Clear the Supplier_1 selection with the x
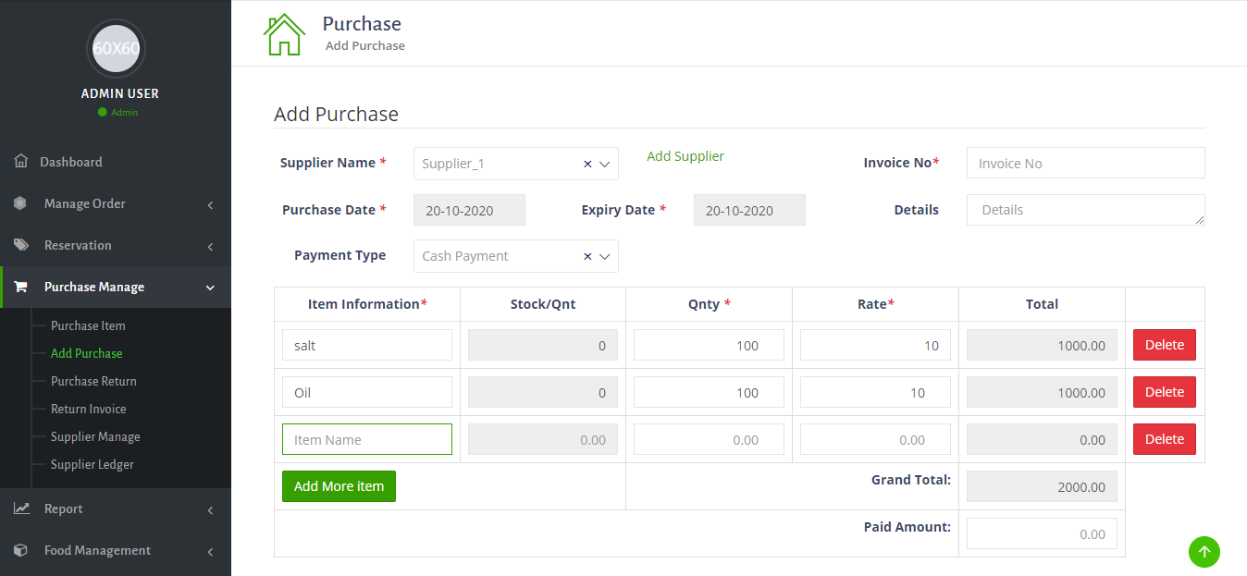This screenshot has height=576, width=1247. (587, 164)
